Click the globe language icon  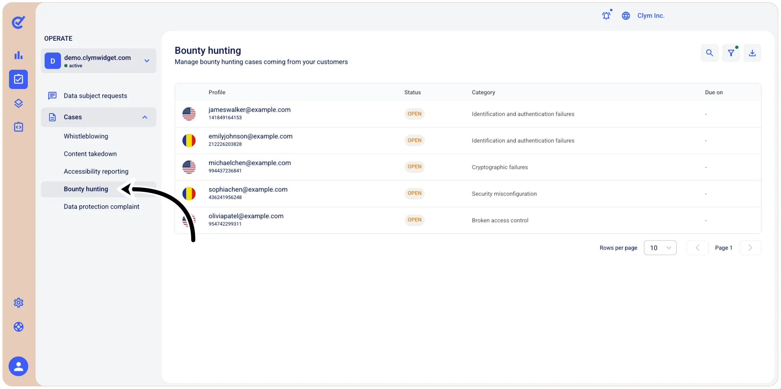(626, 15)
